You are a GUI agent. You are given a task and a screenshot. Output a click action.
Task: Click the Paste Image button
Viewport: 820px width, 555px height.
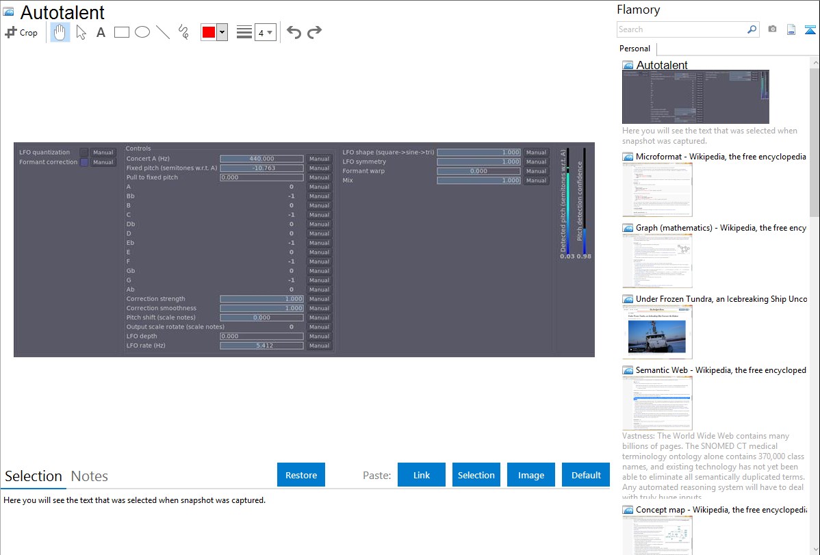point(530,475)
